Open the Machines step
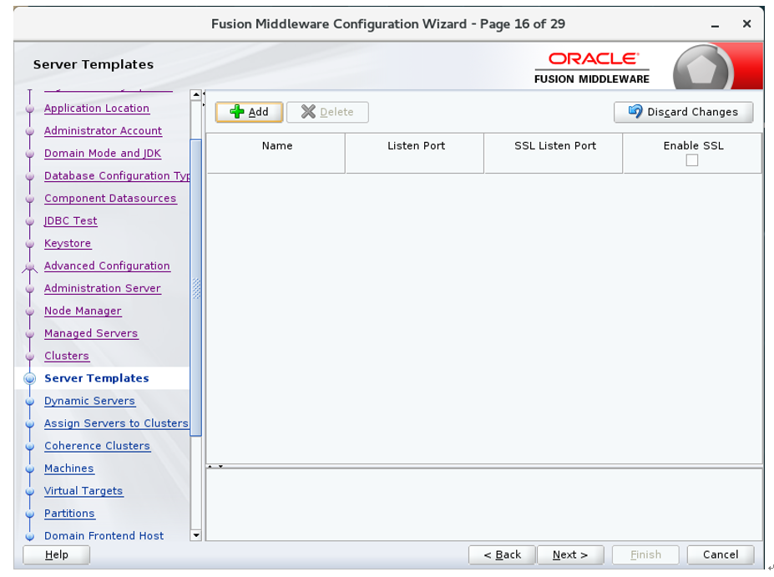The width and height of the screenshot is (774, 577). [x=69, y=468]
